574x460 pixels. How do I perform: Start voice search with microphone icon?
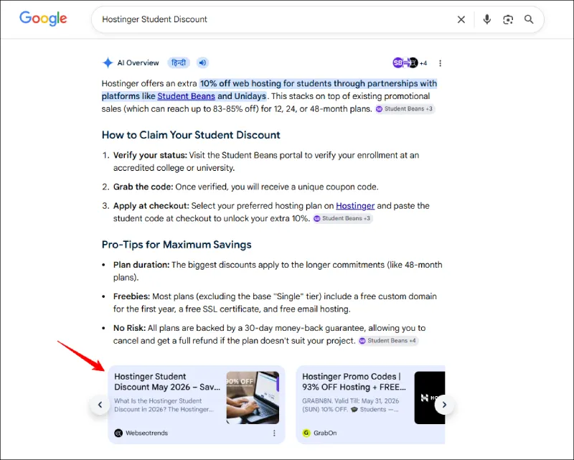click(x=487, y=19)
